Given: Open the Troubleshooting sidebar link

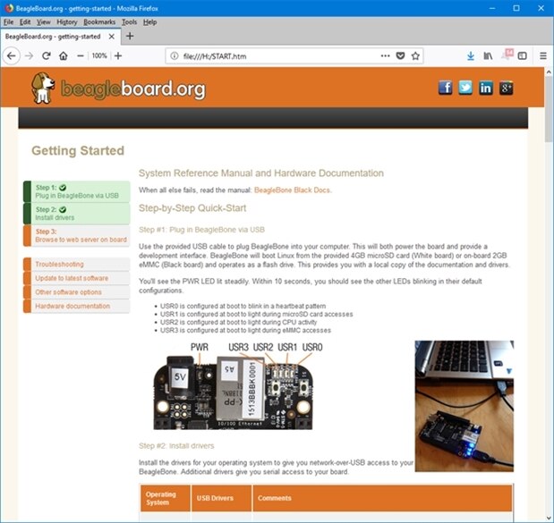Looking at the screenshot, I should [77, 265].
